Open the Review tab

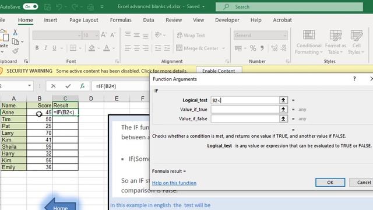[x=174, y=20]
